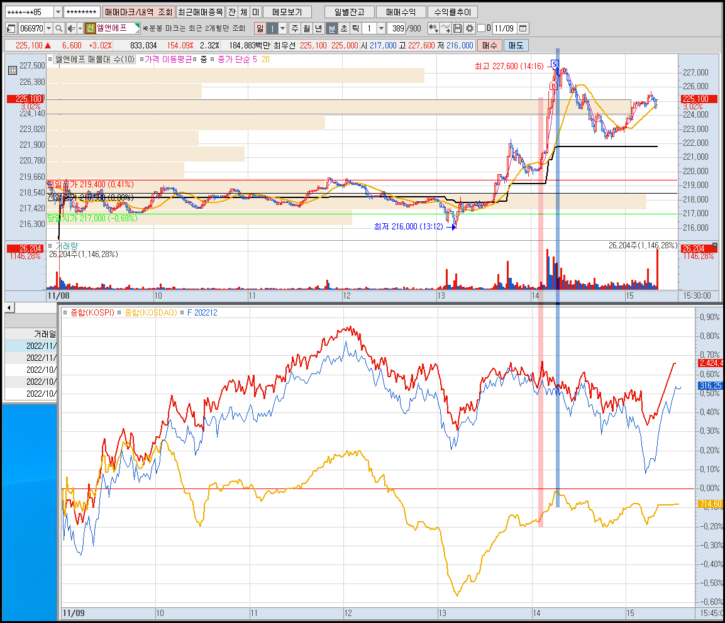Screen dimensions: 725x623
Task: Select the 초 seconds period tab
Action: 344,29
